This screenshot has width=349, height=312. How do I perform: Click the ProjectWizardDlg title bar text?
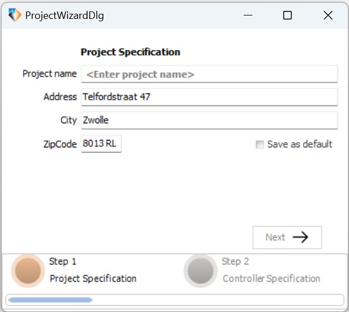coord(65,15)
